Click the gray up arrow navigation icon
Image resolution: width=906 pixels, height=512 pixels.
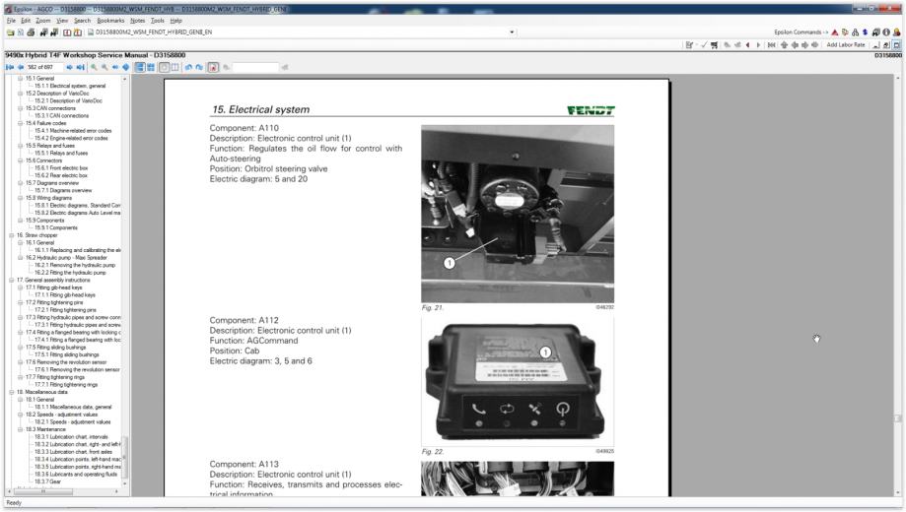pos(784,45)
